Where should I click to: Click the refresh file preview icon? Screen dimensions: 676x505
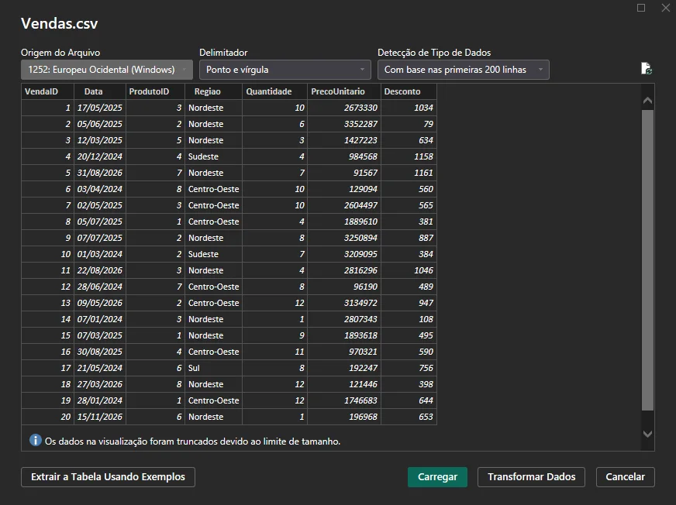point(646,68)
